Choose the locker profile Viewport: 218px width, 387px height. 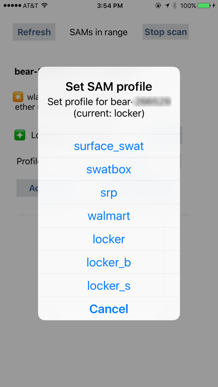tap(109, 239)
